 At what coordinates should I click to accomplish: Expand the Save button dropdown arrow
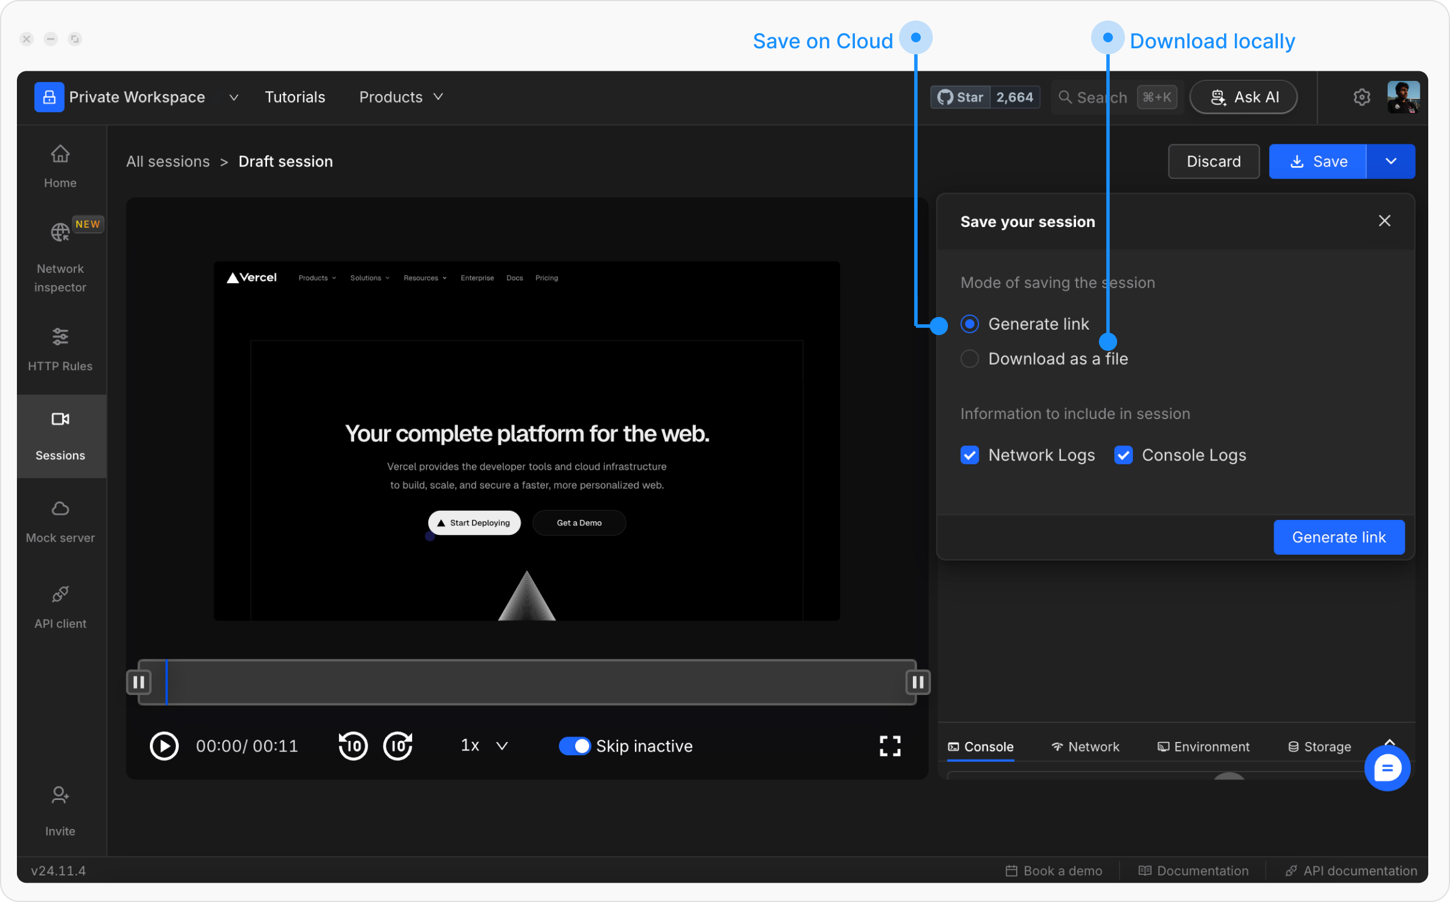coord(1390,161)
